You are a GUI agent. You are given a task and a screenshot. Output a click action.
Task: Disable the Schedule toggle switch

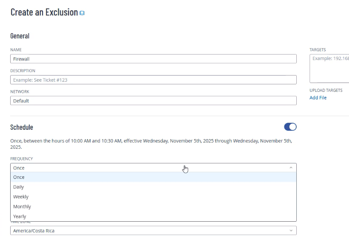[x=290, y=127]
